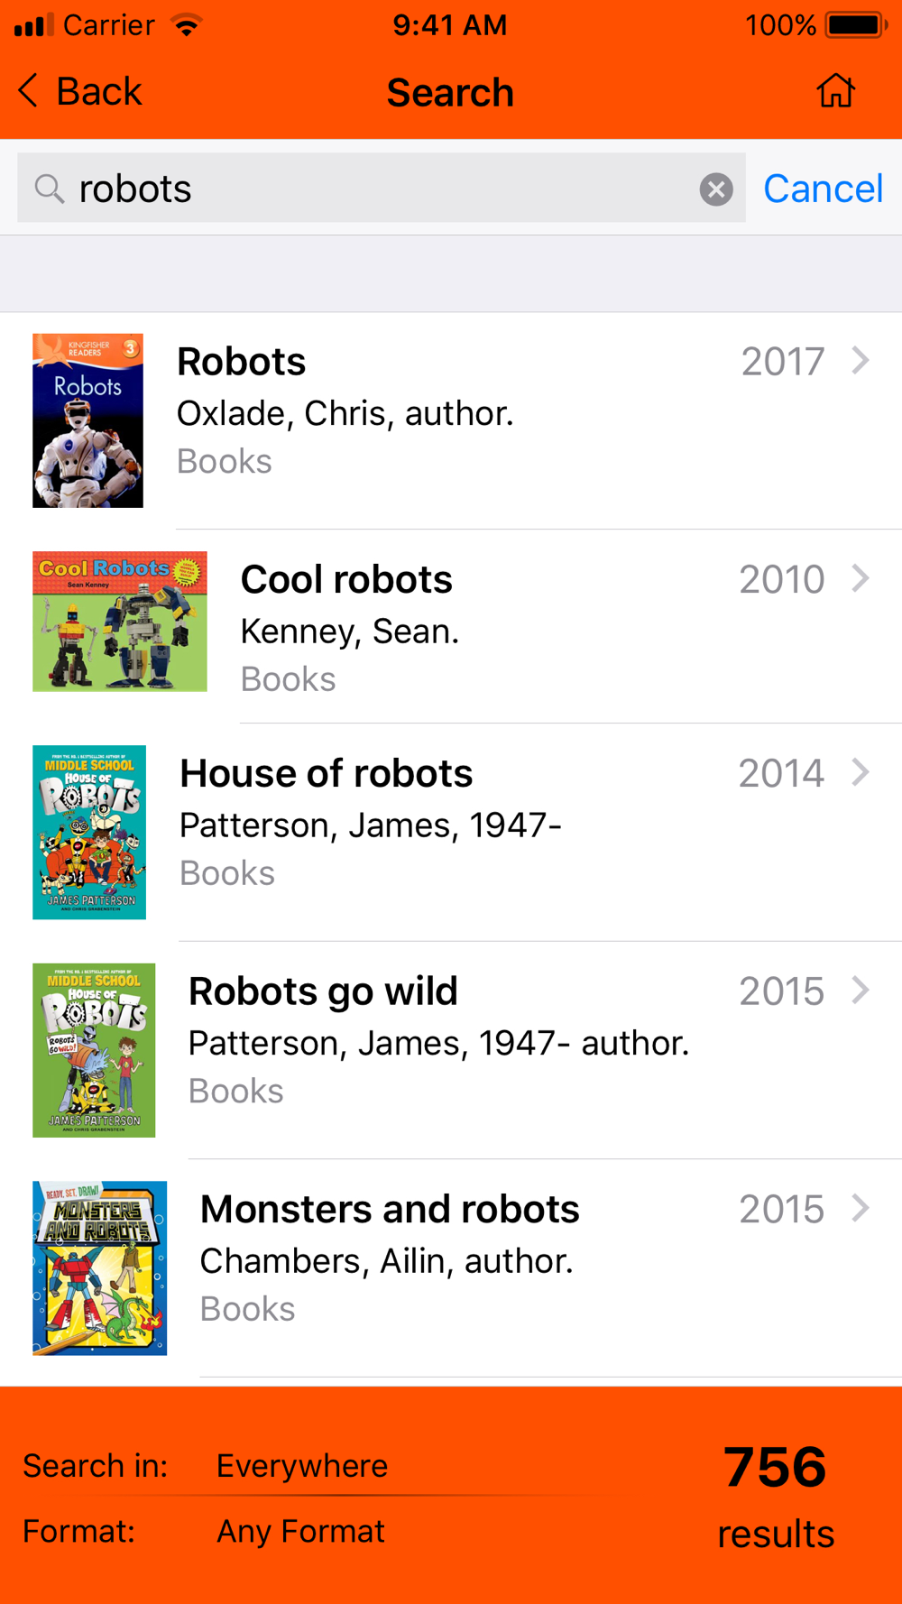Expand Robots go wild result chevron
Screen dimensions: 902x1604
tap(861, 991)
